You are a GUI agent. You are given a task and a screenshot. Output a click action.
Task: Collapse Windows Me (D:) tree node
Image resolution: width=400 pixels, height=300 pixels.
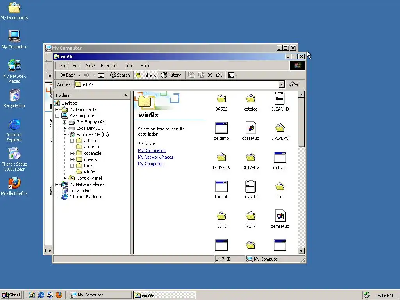pos(64,134)
